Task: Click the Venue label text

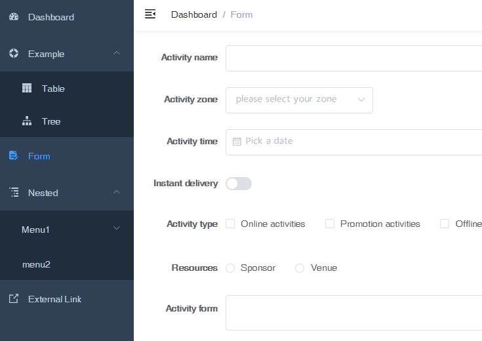Action: (324, 268)
